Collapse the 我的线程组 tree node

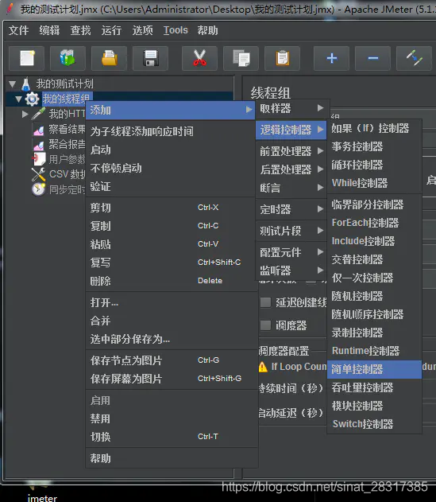pyautogui.click(x=18, y=99)
